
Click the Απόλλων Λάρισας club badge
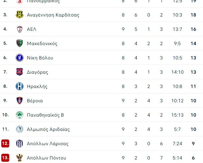click(x=19, y=144)
